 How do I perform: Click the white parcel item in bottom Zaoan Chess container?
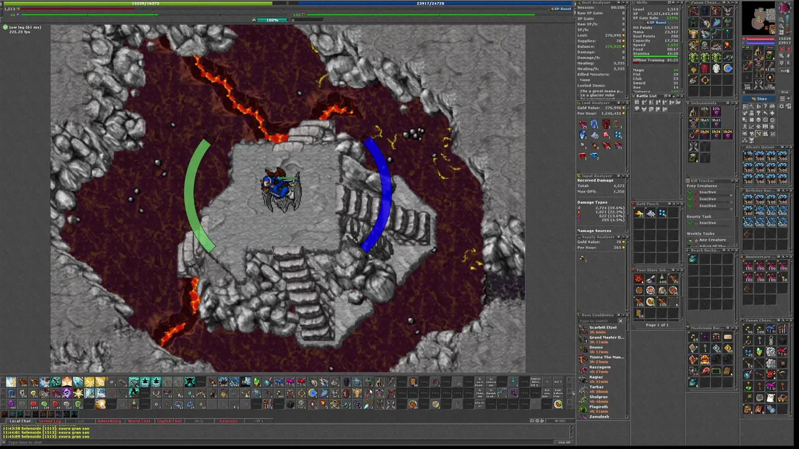click(x=771, y=397)
